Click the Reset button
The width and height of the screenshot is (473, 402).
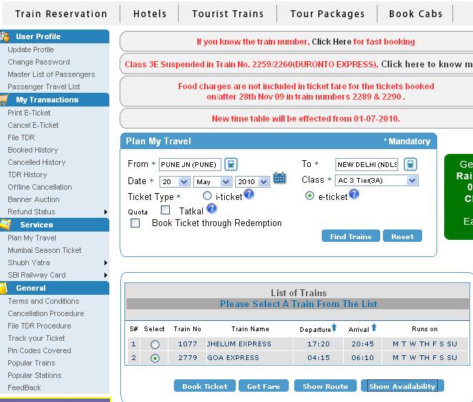point(402,236)
